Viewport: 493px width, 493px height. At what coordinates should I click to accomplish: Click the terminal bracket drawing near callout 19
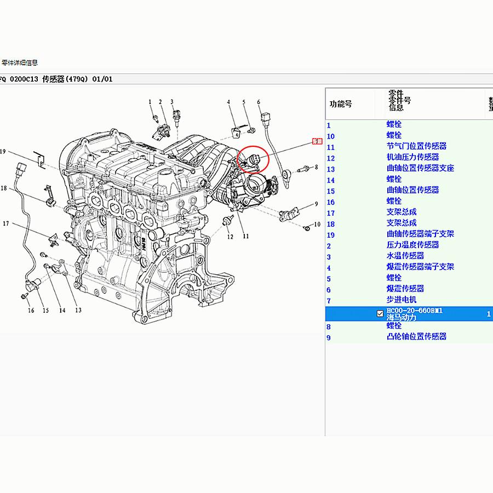(x=40, y=160)
